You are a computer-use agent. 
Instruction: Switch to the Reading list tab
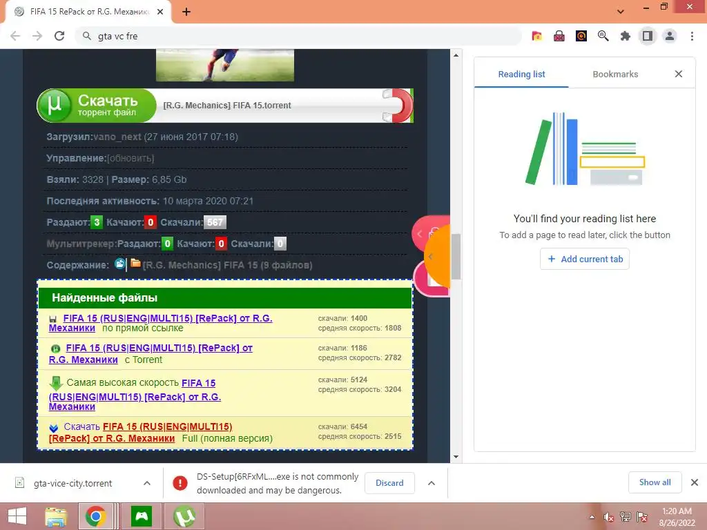point(521,75)
